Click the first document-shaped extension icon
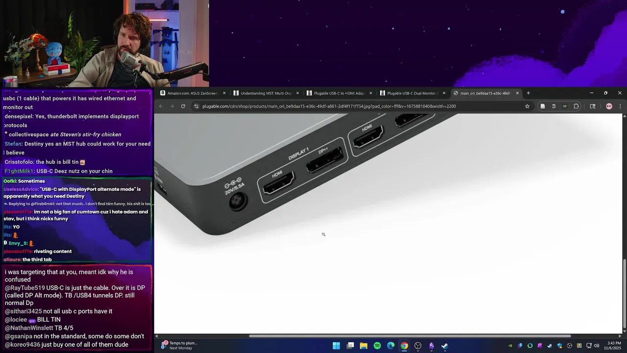 pyautogui.click(x=543, y=106)
